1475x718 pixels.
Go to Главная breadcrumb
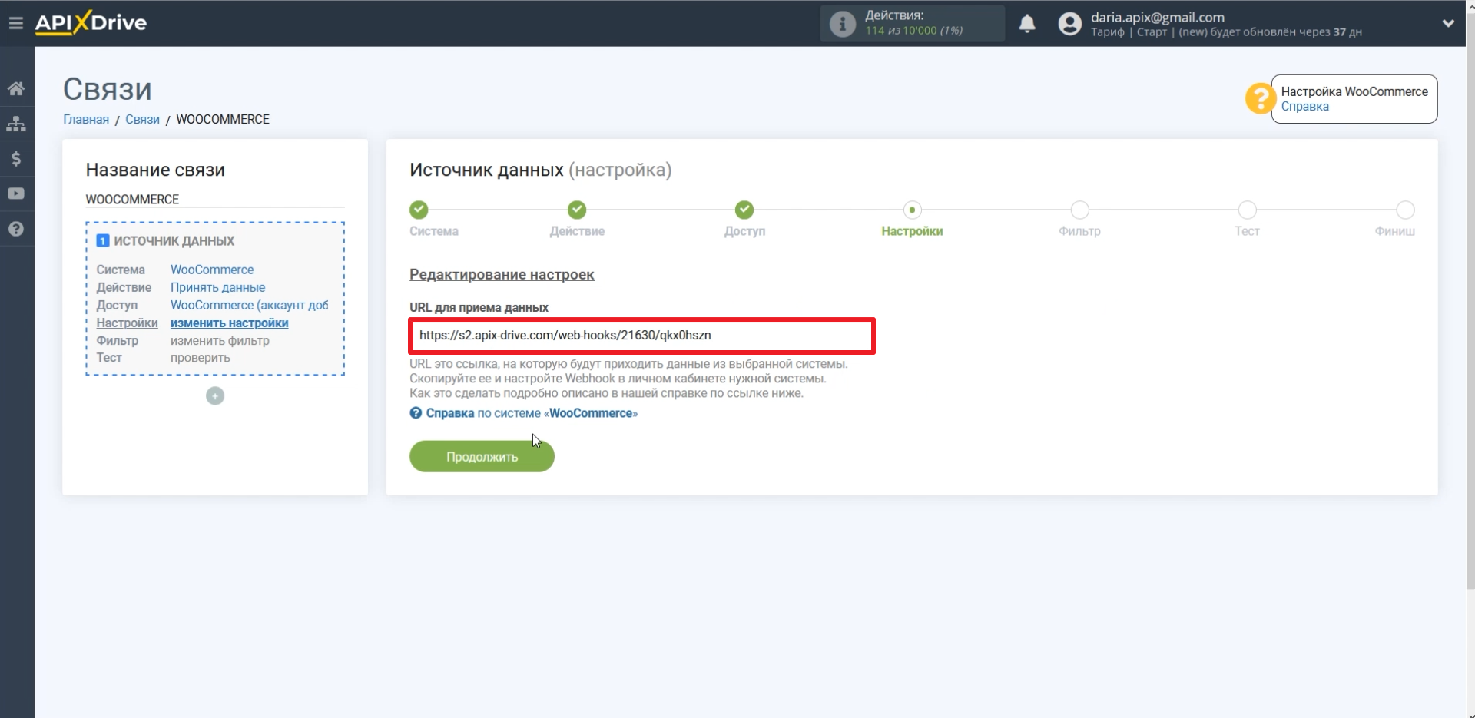point(86,119)
